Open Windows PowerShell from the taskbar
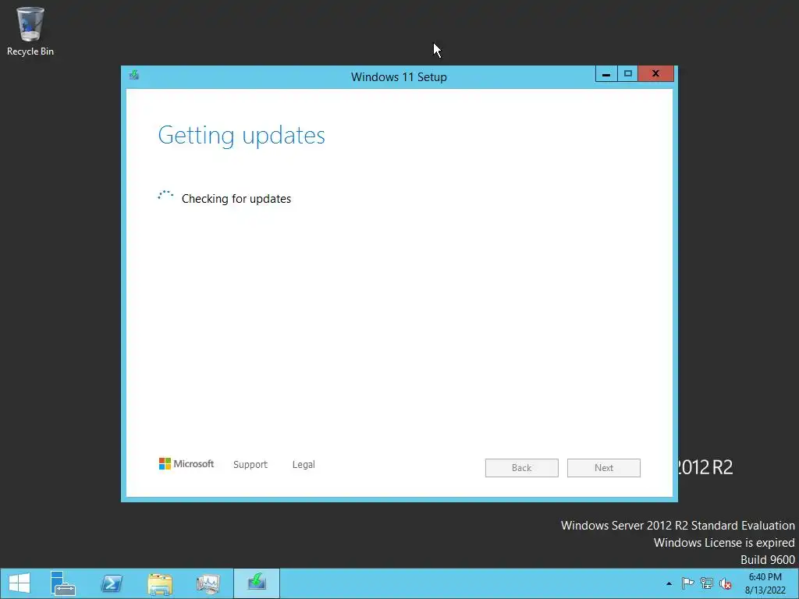This screenshot has width=799, height=599. click(111, 583)
